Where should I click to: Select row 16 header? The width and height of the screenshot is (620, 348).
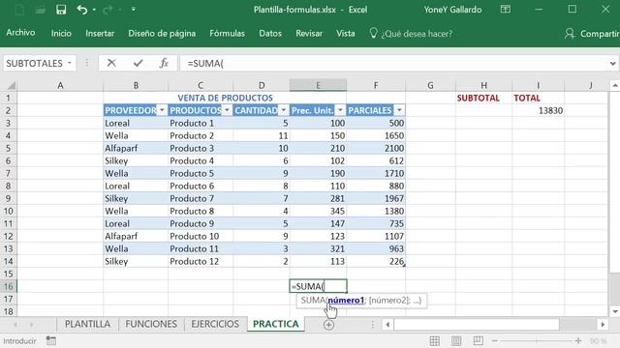click(x=9, y=286)
